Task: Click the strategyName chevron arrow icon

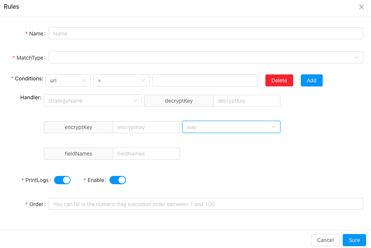Action: (135, 101)
